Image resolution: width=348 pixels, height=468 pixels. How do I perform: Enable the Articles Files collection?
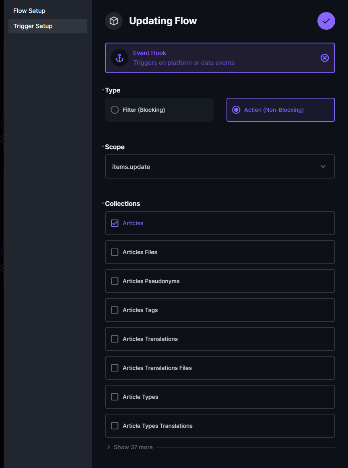click(x=114, y=252)
